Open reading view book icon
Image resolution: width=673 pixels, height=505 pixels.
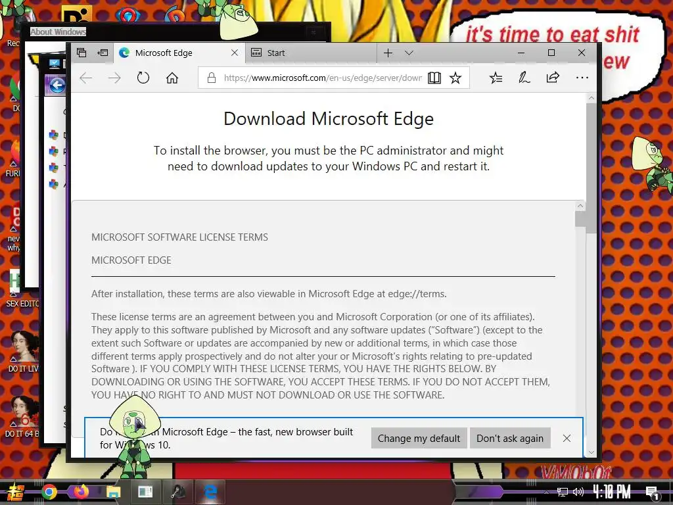click(434, 78)
